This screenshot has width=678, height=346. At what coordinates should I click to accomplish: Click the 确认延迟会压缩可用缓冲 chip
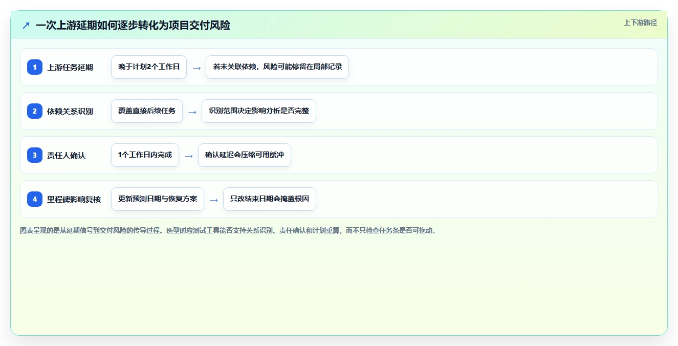click(245, 155)
